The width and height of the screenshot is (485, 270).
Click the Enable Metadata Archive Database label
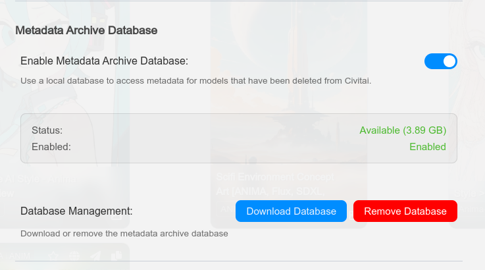(104, 61)
